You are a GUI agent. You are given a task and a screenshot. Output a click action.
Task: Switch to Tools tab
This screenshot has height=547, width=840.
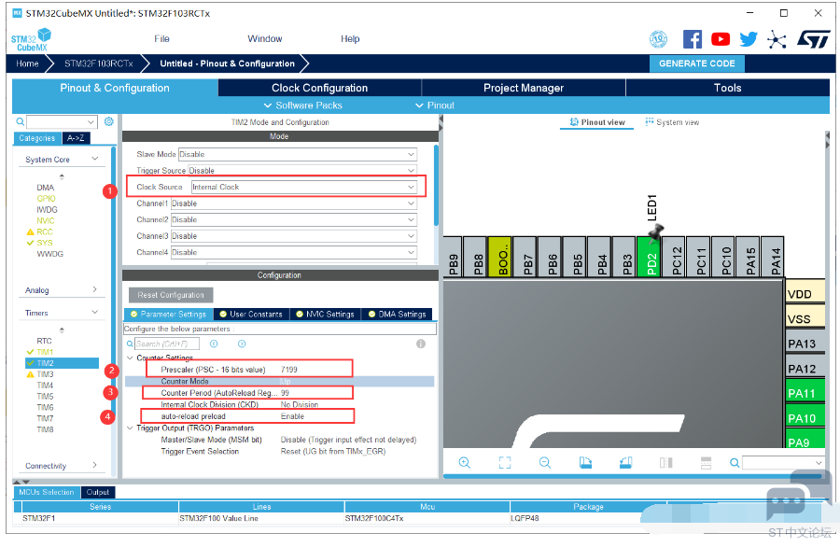[x=727, y=88]
